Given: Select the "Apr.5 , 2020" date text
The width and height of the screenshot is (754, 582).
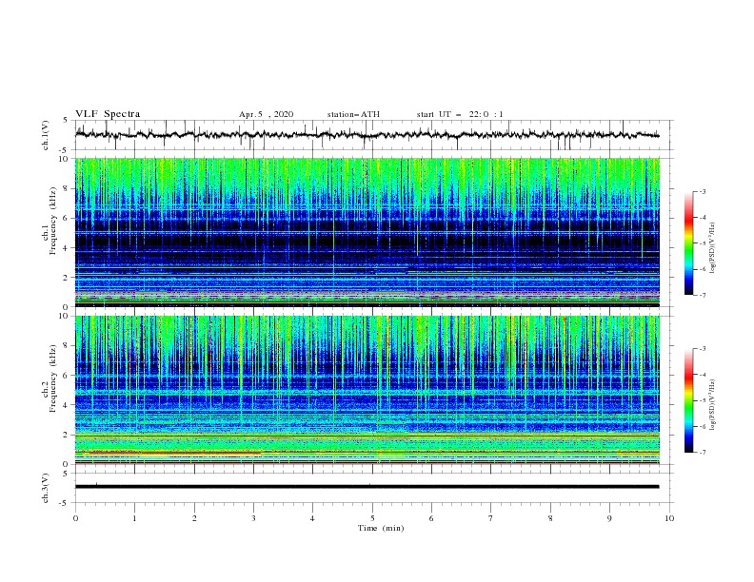Looking at the screenshot, I should [266, 114].
